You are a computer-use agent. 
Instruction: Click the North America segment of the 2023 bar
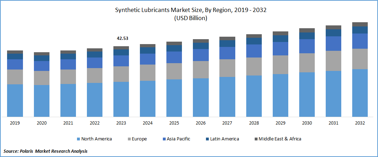(121, 99)
